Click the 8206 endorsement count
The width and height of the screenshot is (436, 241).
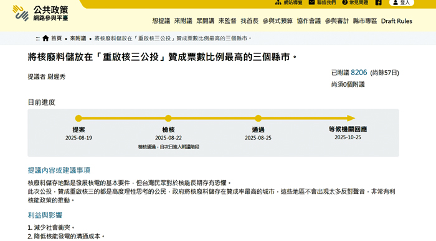(359, 73)
